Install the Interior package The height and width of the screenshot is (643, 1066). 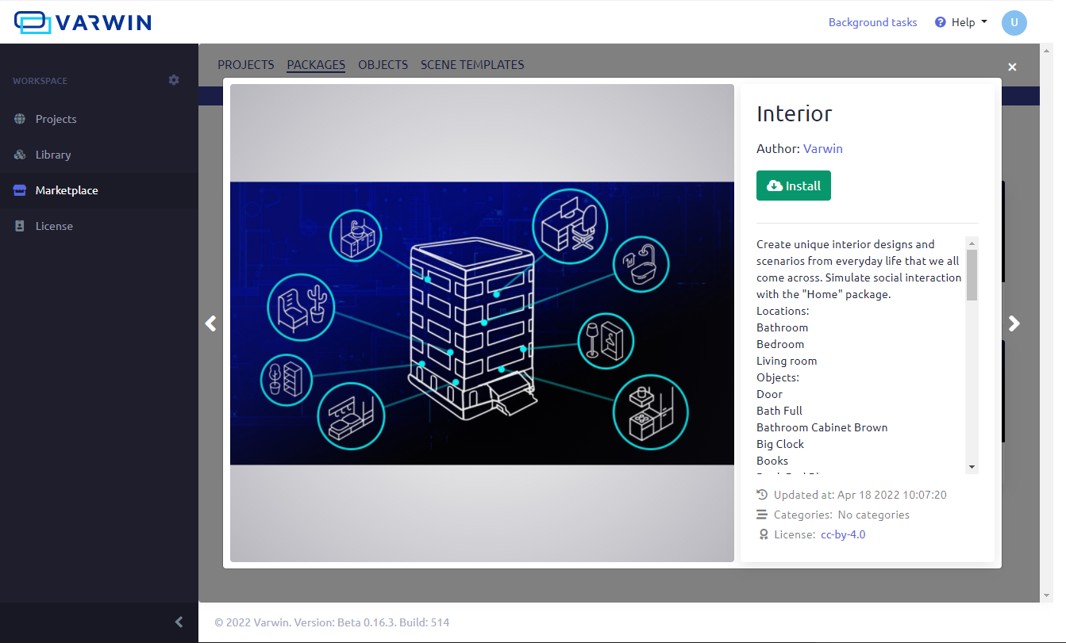pyautogui.click(x=793, y=186)
